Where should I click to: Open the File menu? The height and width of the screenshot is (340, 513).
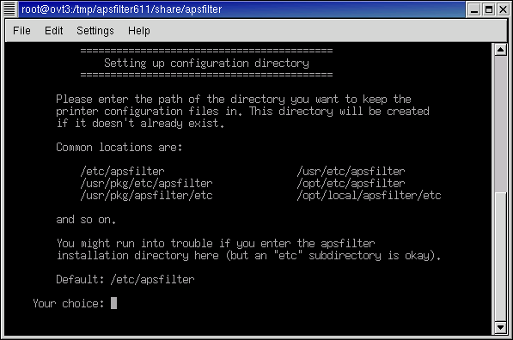(x=22, y=31)
